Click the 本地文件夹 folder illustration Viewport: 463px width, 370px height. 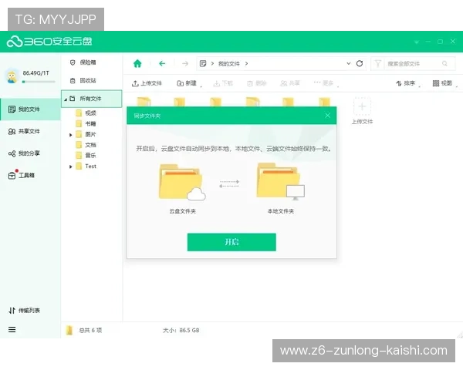pyautogui.click(x=281, y=182)
